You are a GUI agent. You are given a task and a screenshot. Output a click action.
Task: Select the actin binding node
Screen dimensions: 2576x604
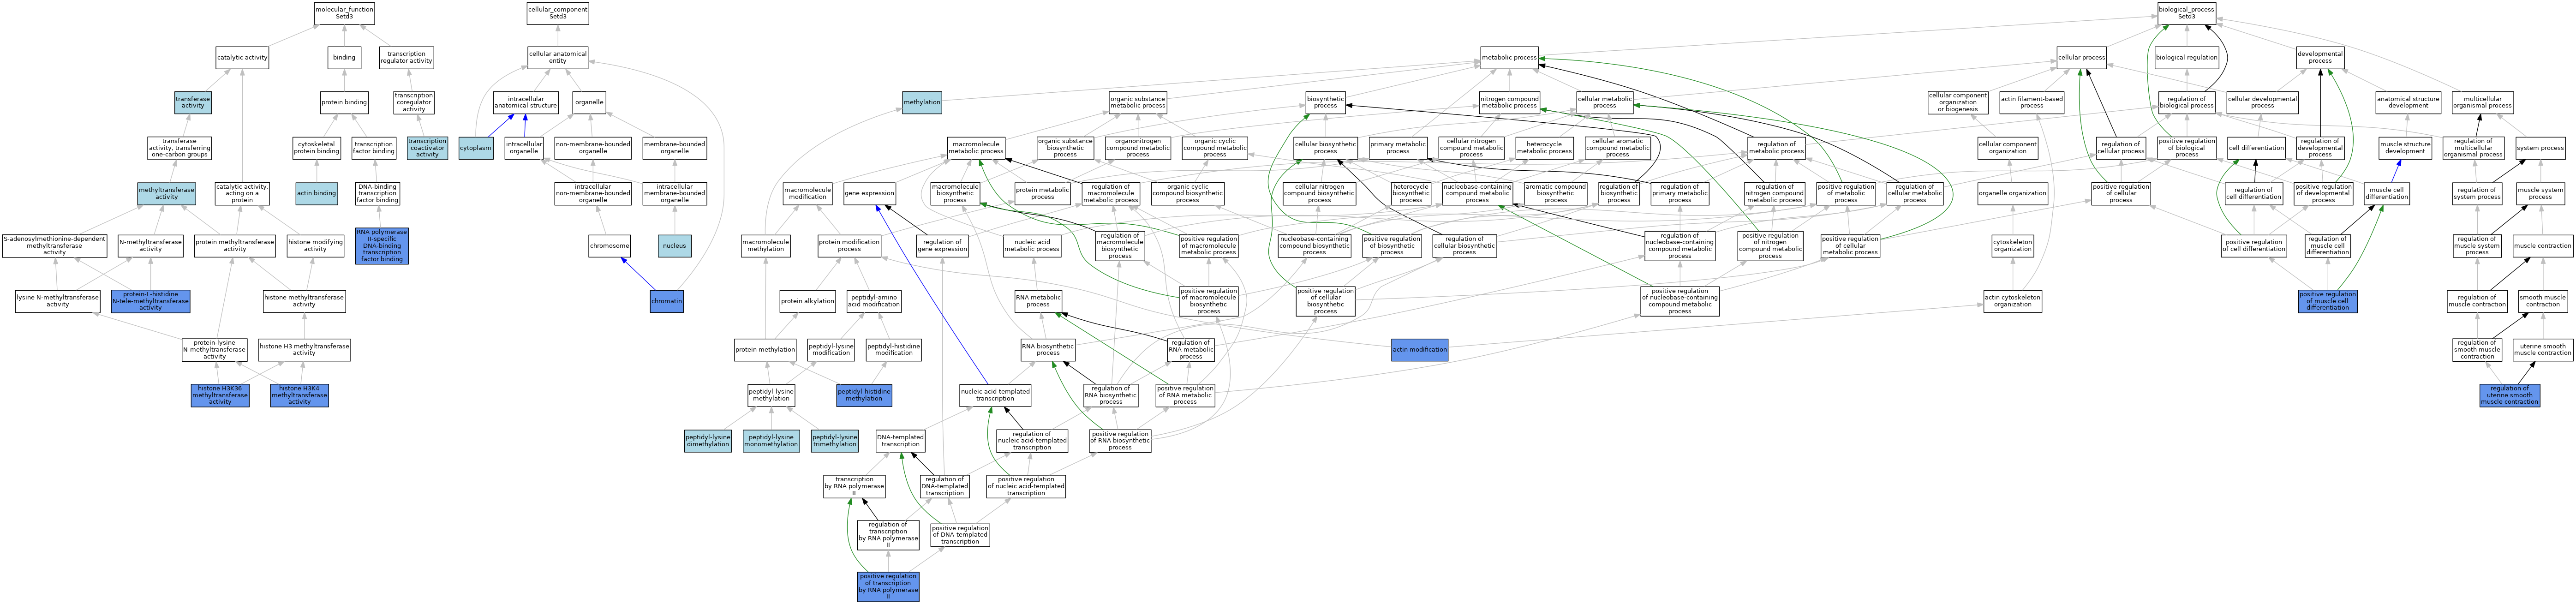pyautogui.click(x=316, y=194)
